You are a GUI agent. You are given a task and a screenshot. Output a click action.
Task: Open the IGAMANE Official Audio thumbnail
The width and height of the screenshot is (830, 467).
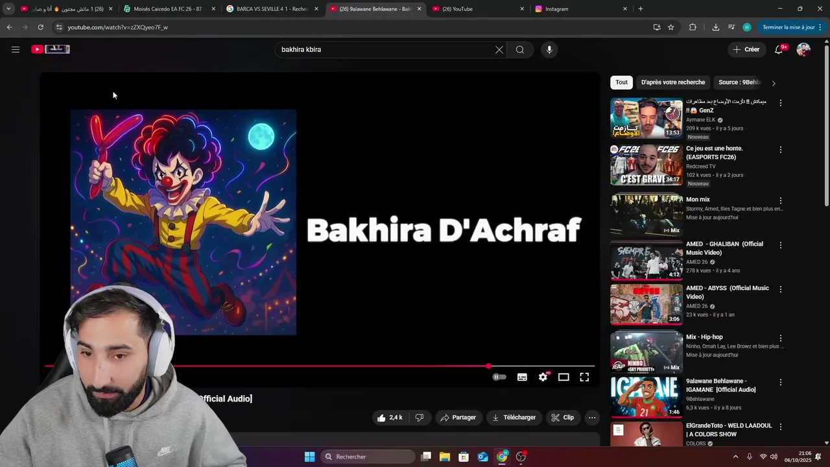pos(646,397)
